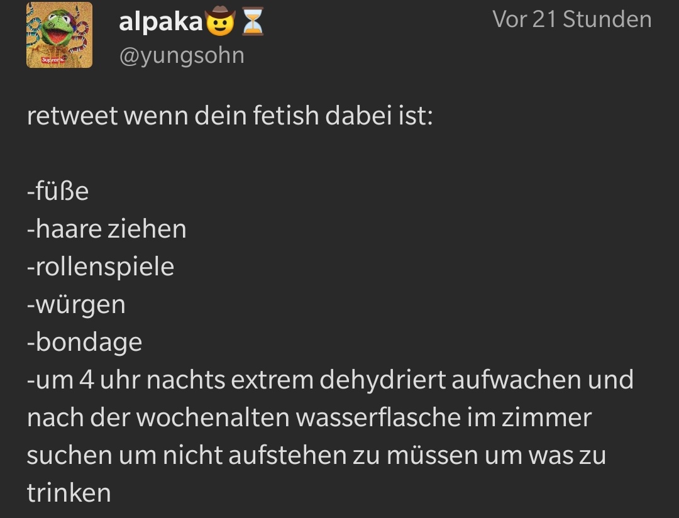Click the "-um 4 uhr nachts" text

click(x=119, y=380)
